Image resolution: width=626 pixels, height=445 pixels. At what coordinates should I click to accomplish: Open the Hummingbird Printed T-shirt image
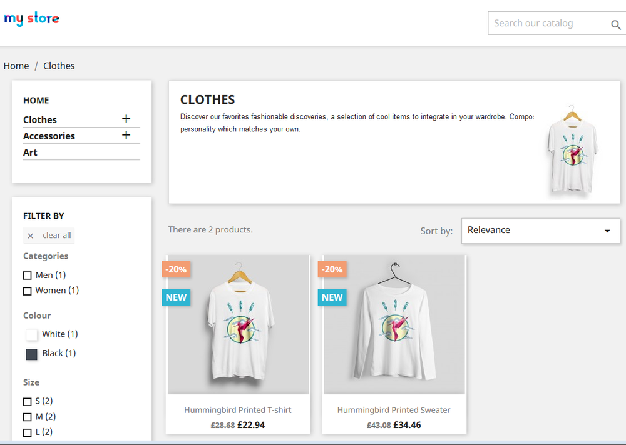click(239, 325)
